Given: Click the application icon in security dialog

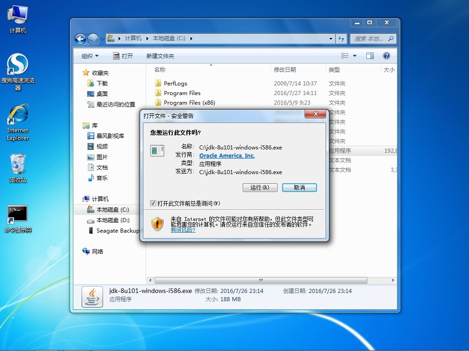Looking at the screenshot, I should pyautogui.click(x=157, y=150).
